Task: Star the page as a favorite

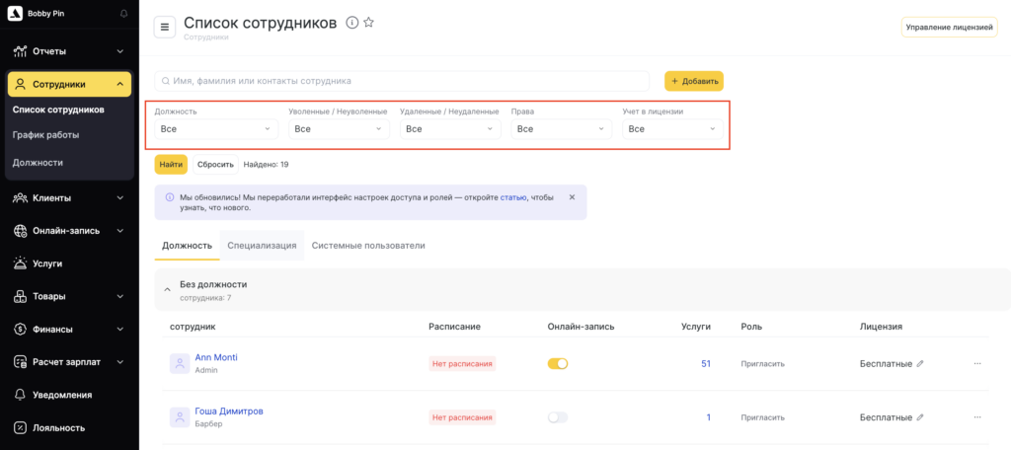Action: [368, 23]
